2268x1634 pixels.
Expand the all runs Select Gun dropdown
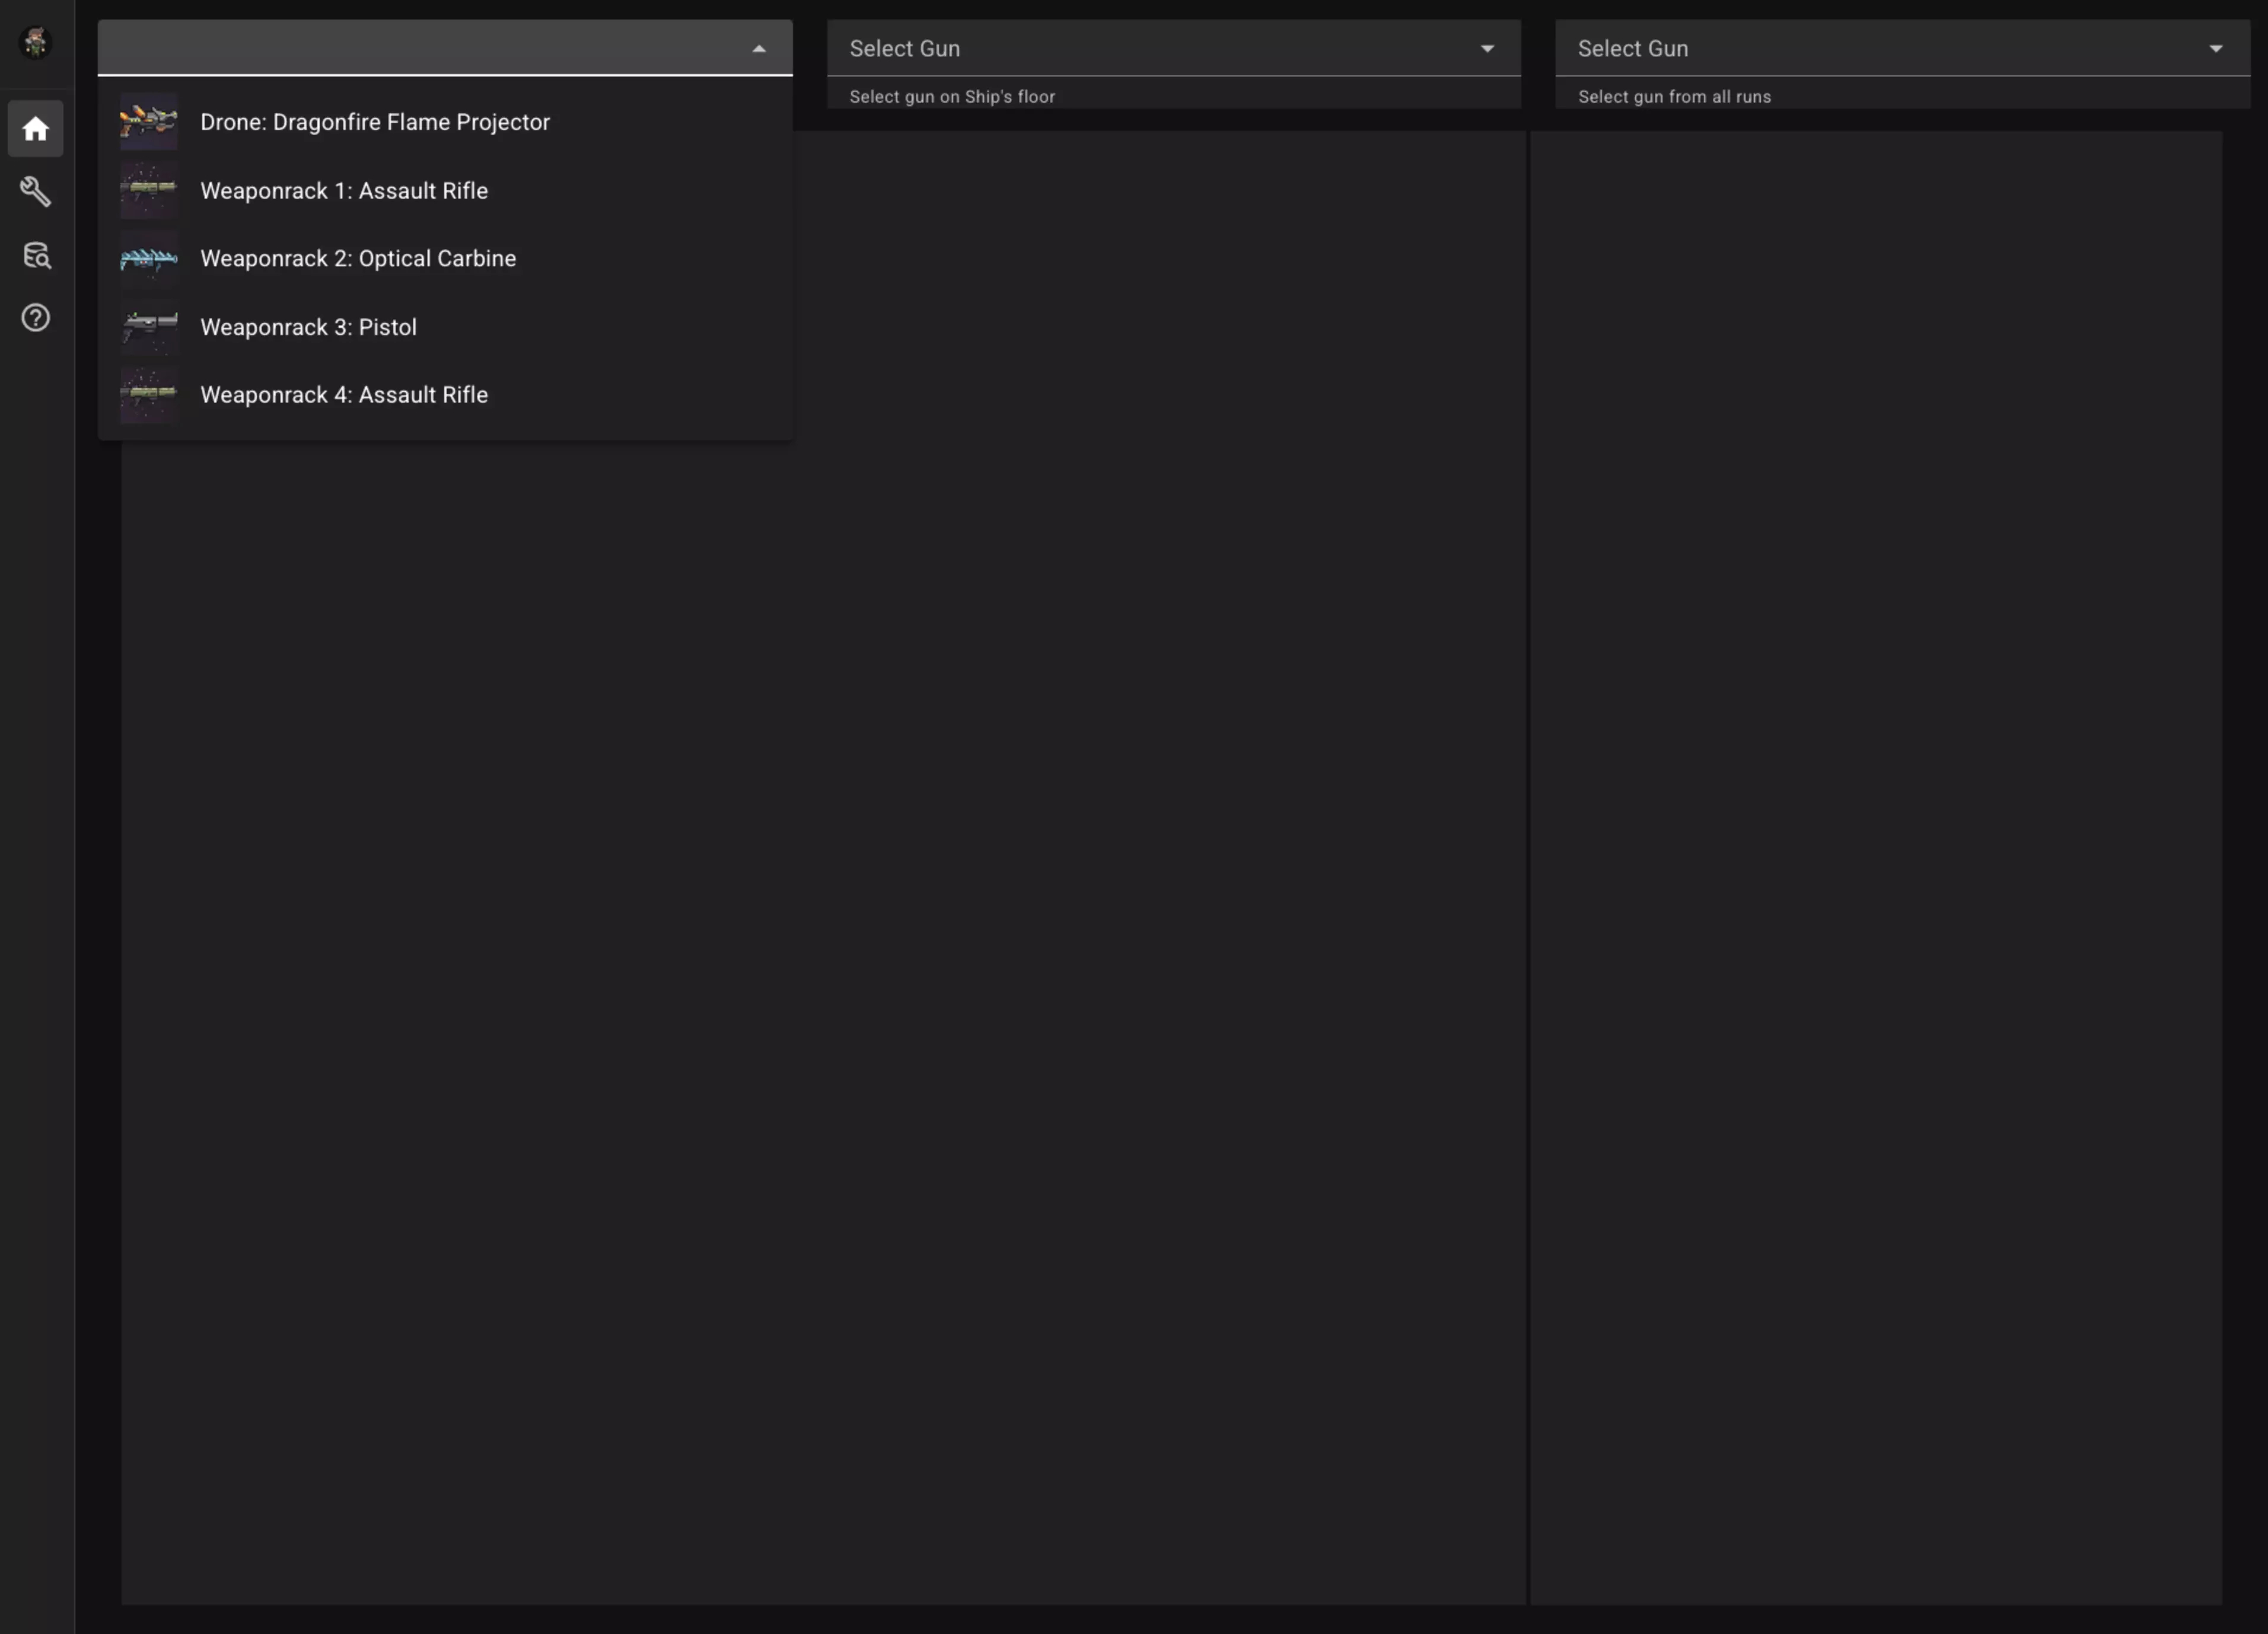click(2215, 48)
